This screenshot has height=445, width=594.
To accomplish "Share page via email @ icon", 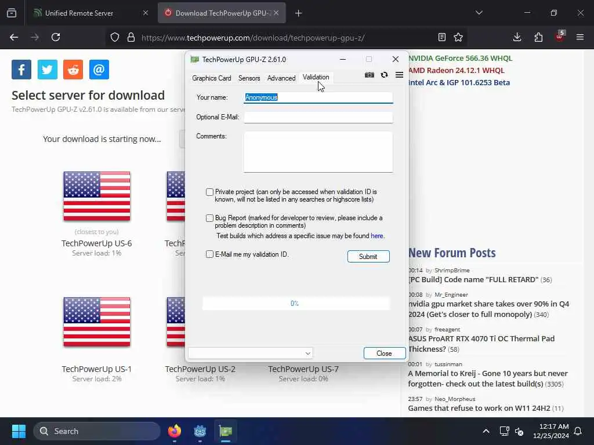I will point(99,70).
